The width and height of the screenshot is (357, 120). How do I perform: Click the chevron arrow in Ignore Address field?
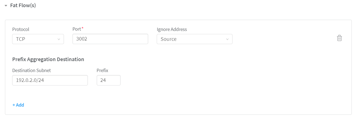[x=227, y=39]
